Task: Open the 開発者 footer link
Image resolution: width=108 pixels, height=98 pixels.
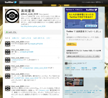Action: (x=89, y=92)
